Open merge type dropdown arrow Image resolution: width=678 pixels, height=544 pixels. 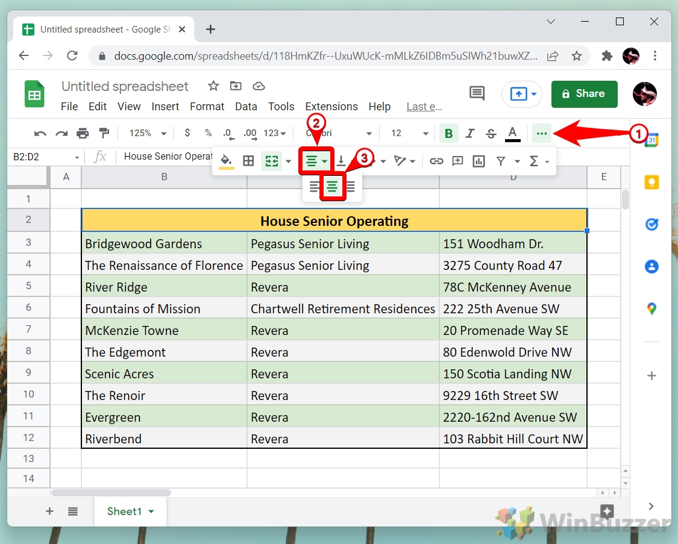pyautogui.click(x=289, y=161)
